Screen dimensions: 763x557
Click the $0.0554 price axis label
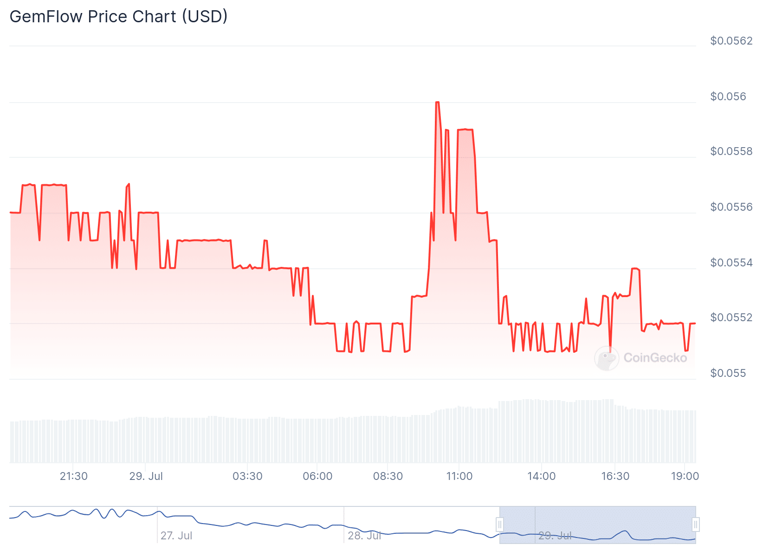(731, 263)
